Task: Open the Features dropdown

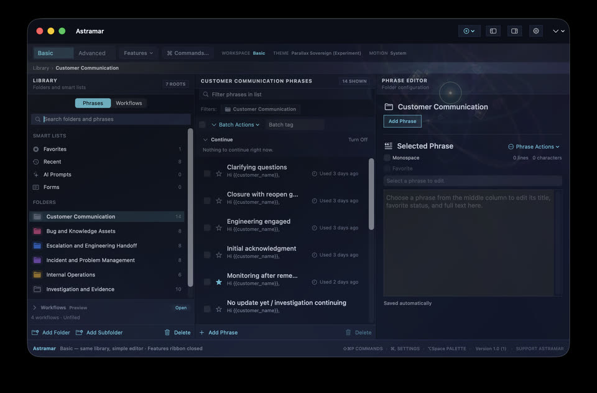Action: click(x=138, y=53)
